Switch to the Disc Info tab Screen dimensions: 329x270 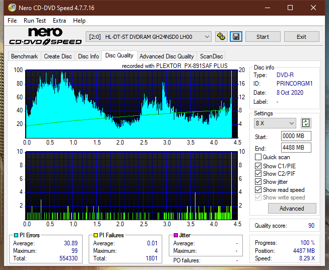click(88, 56)
